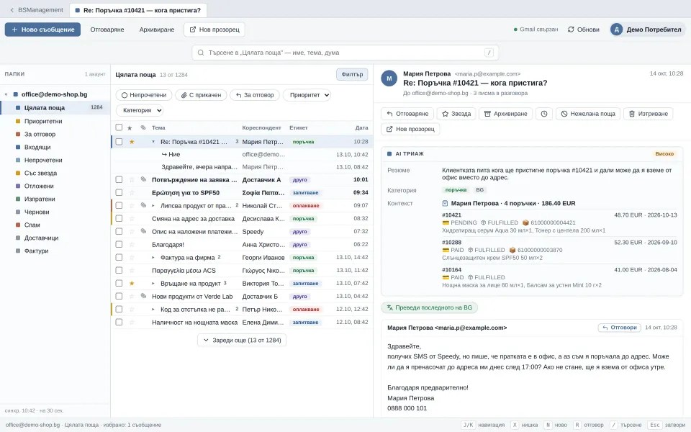
Task: Click gold star on Връщане на продукт row
Action: click(x=131, y=283)
